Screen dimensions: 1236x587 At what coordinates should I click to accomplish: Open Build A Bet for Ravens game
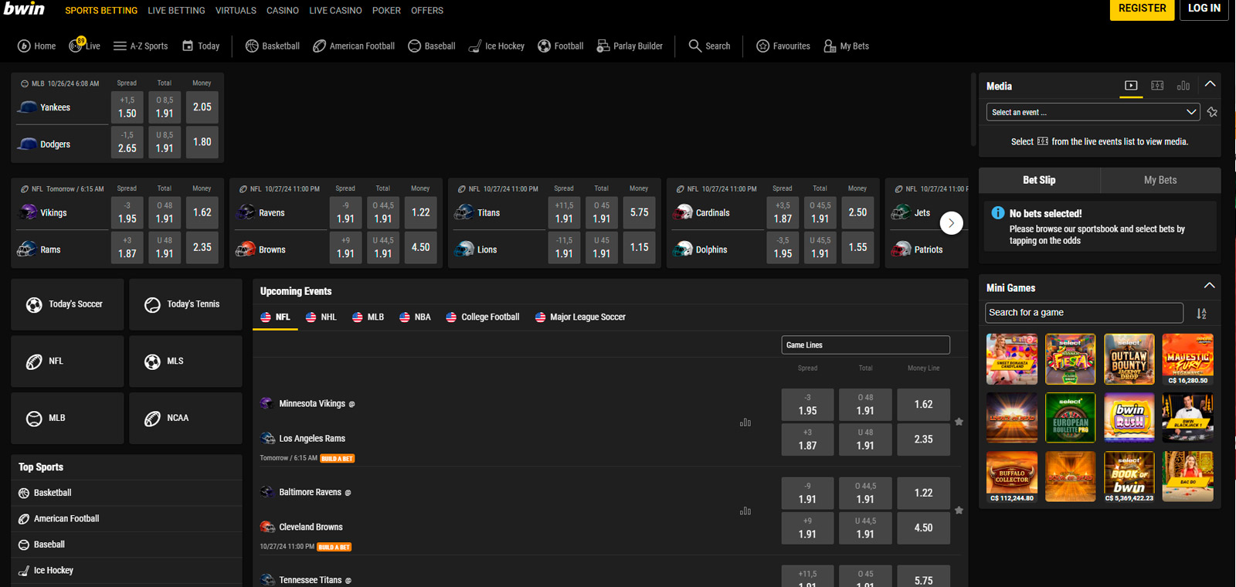pos(334,547)
